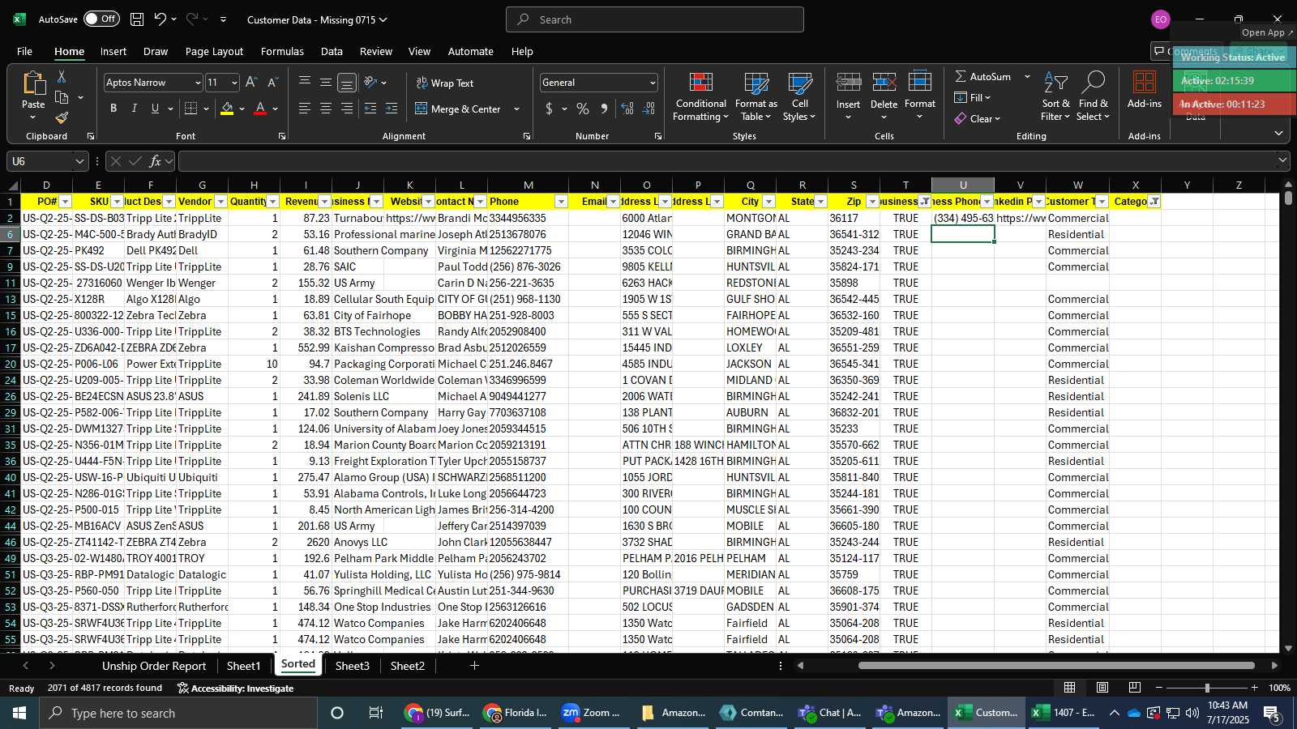The image size is (1297, 729).
Task: Add a new sheet with plus icon
Action: coord(474,666)
